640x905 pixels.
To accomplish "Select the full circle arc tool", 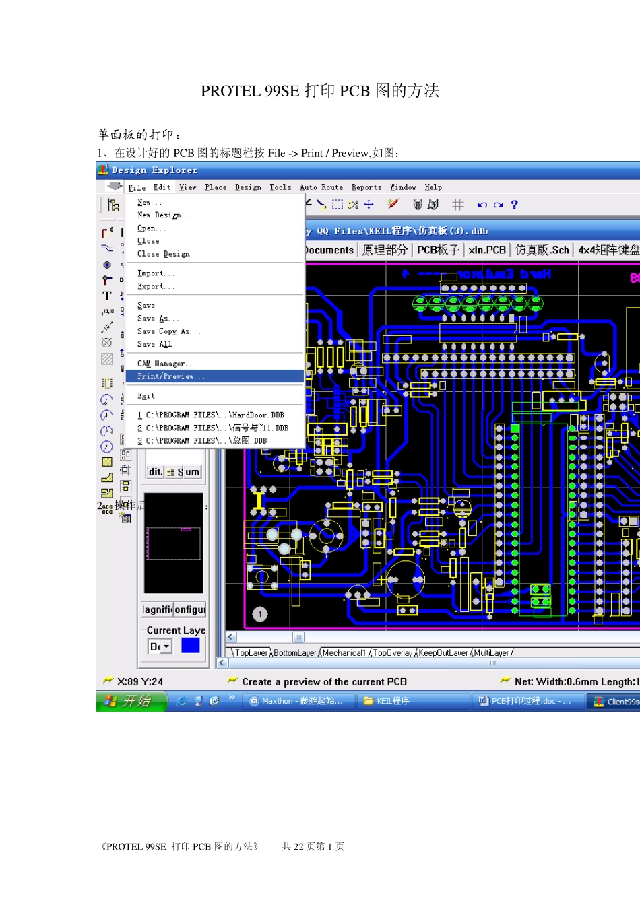I will [x=107, y=446].
